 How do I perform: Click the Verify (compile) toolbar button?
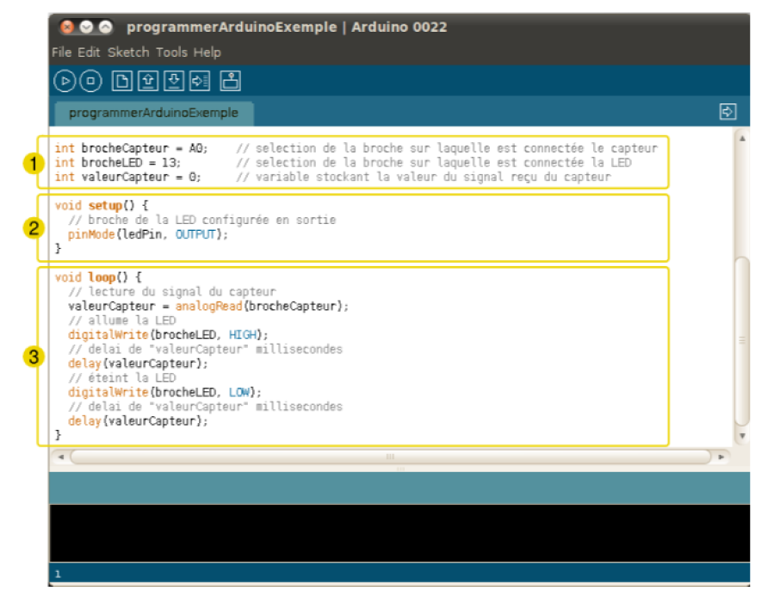point(65,81)
